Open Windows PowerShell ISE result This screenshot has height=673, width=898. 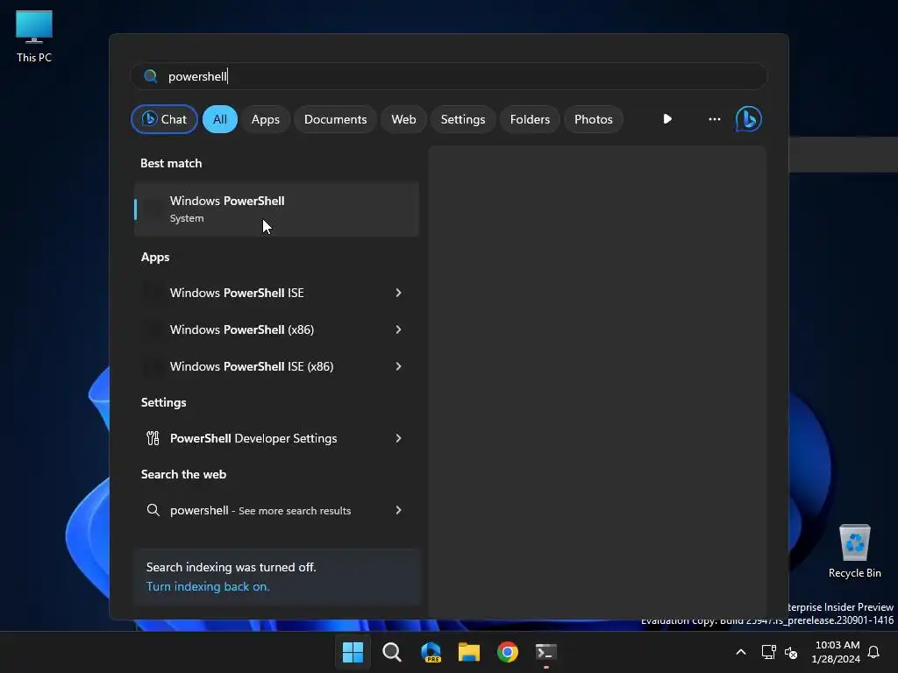(276, 293)
